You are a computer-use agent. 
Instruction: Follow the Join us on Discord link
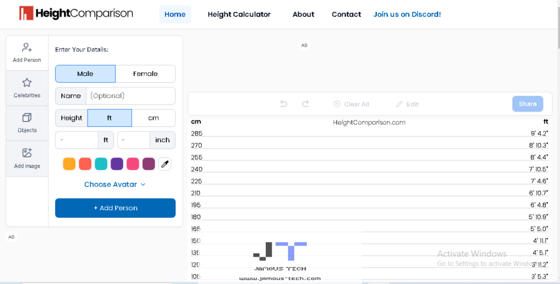(x=407, y=14)
